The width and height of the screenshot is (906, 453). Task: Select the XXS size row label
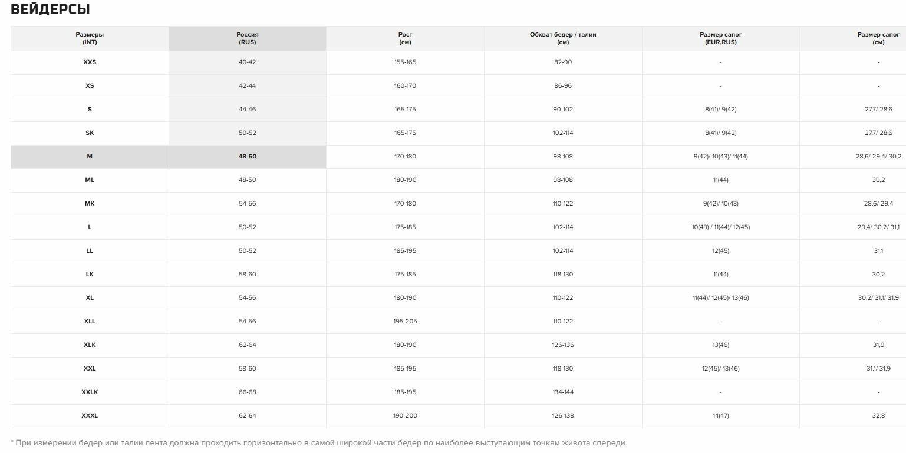[x=90, y=62]
